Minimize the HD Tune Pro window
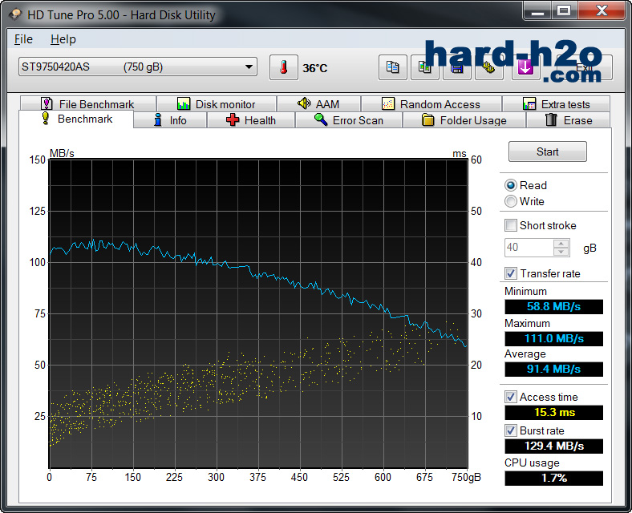Viewport: 632px width, 513px height. (537, 10)
